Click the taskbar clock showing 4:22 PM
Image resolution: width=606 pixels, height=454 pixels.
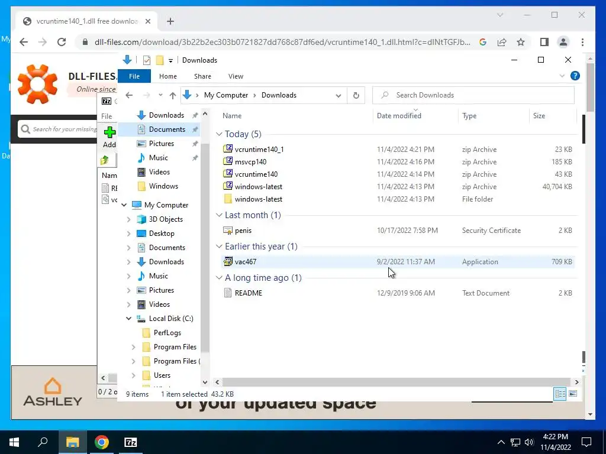pyautogui.click(x=555, y=437)
